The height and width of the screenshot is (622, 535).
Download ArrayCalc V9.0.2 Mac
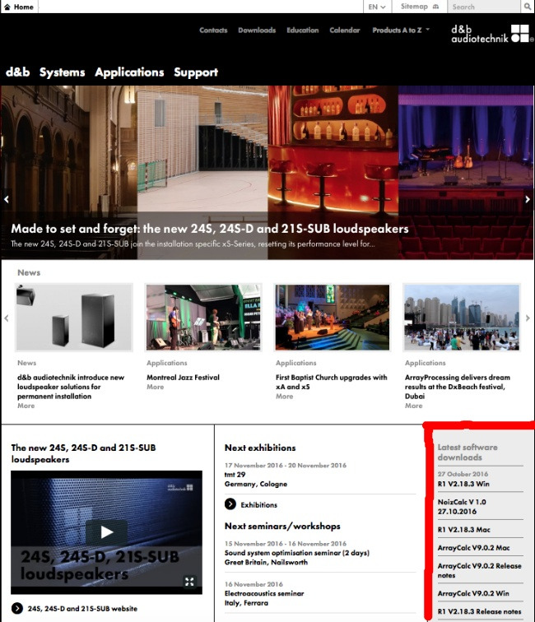(474, 548)
